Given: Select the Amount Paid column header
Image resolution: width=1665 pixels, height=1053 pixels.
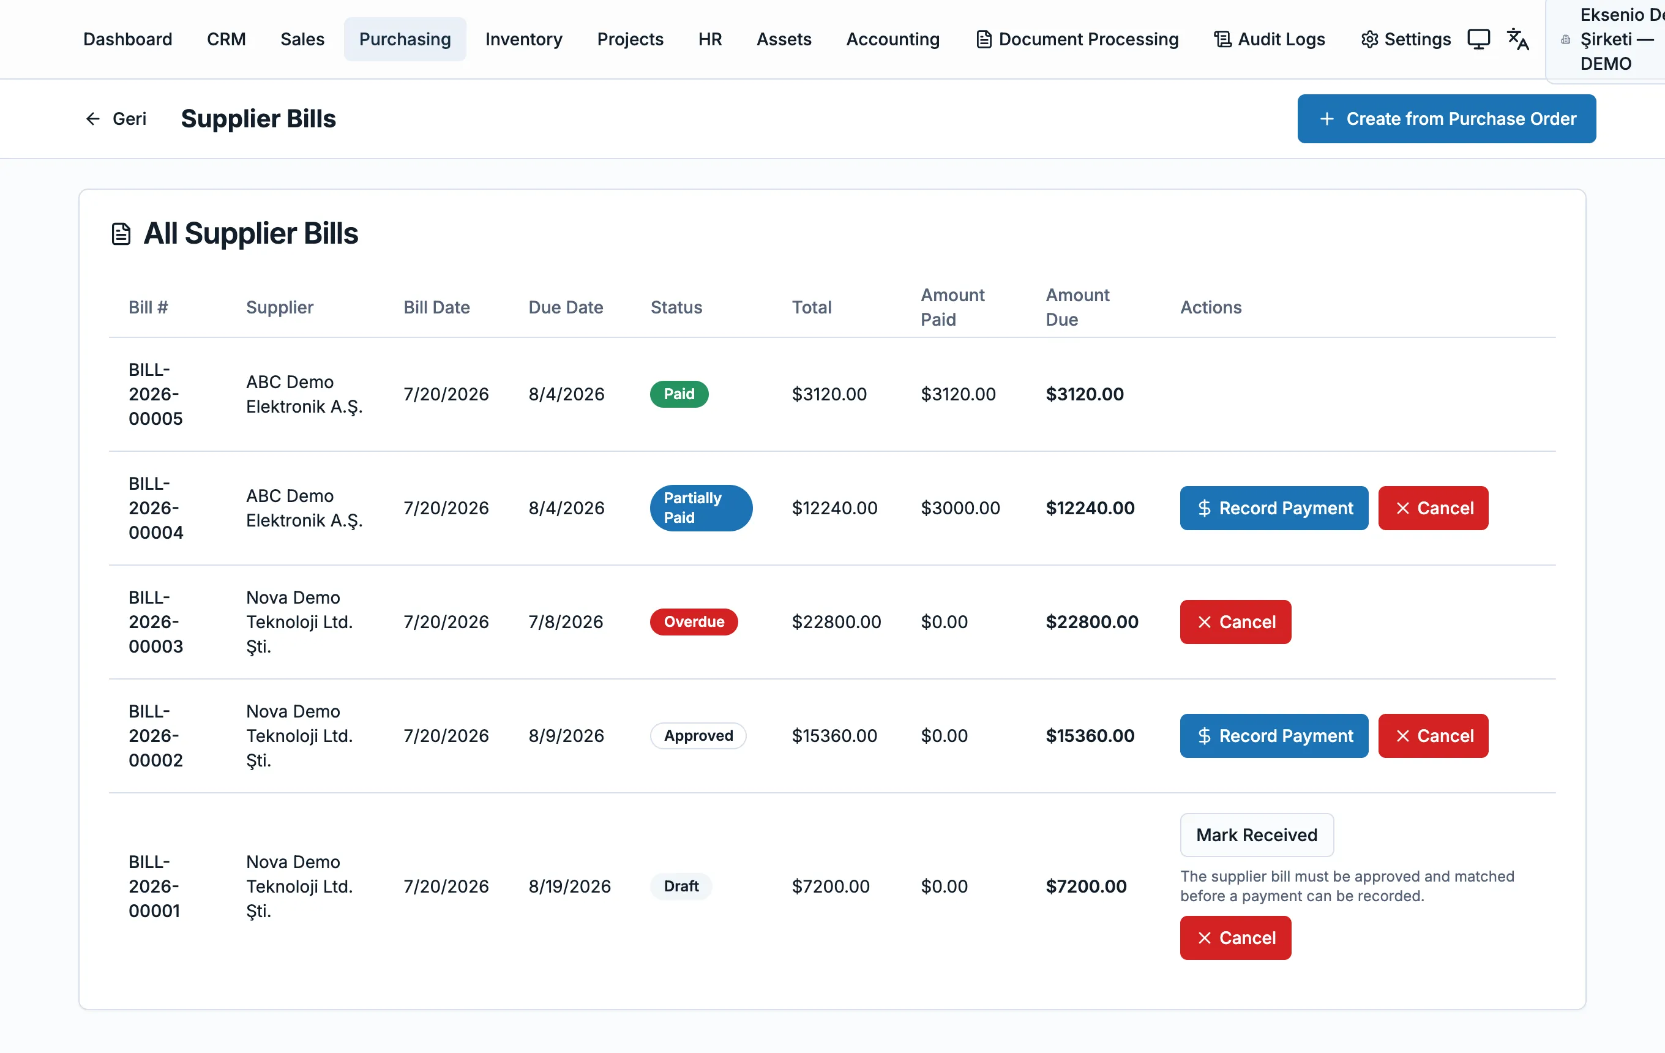Looking at the screenshot, I should (x=953, y=308).
